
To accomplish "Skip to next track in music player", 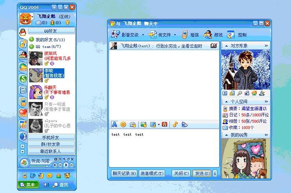I will click(x=72, y=165).
